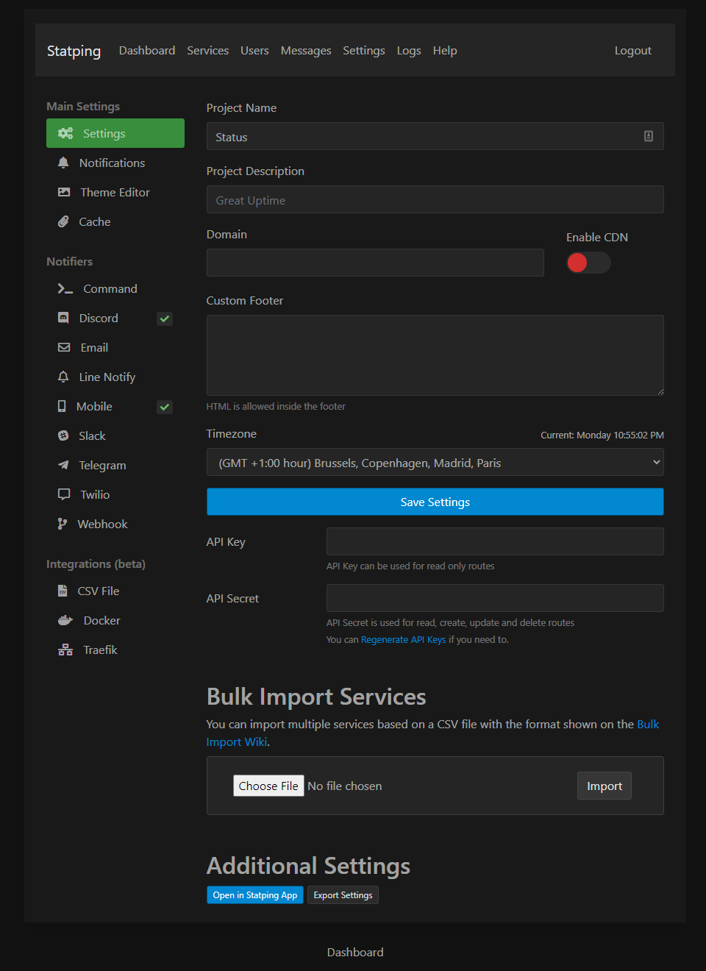Open the Services menu in navbar
Viewport: 706px width, 971px height.
pos(207,50)
